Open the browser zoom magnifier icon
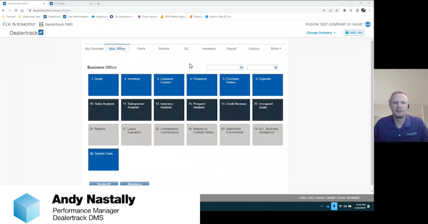This screenshot has width=428, height=224. pos(324,10)
